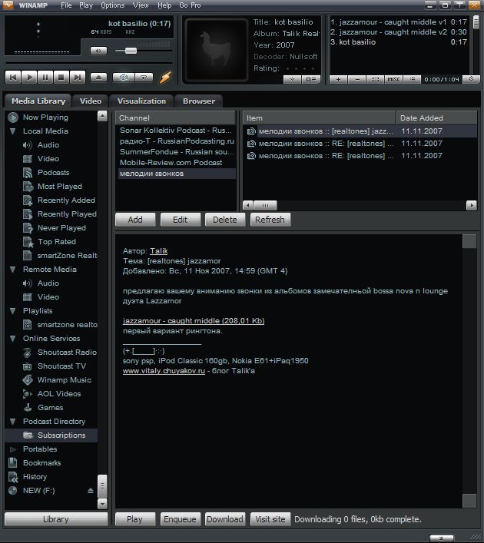Screen dimensions: 484x543
Task: Remove files with playlist minus button
Action: [x=357, y=79]
